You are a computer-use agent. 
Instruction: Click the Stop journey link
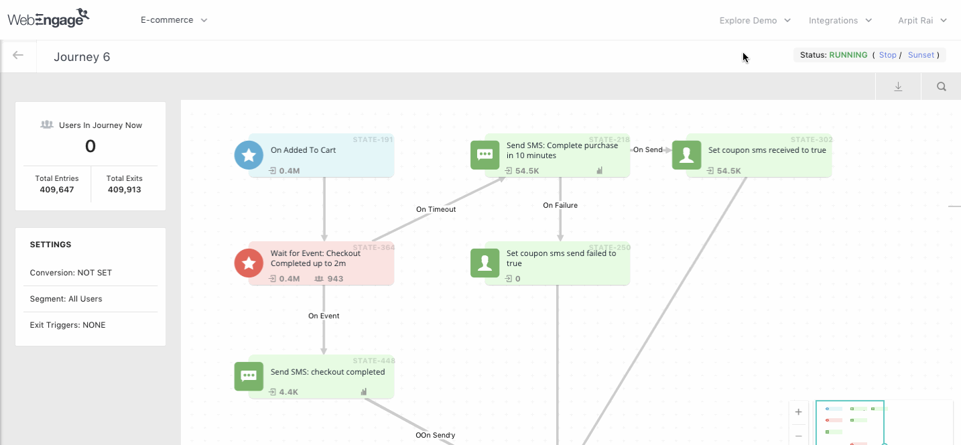887,55
